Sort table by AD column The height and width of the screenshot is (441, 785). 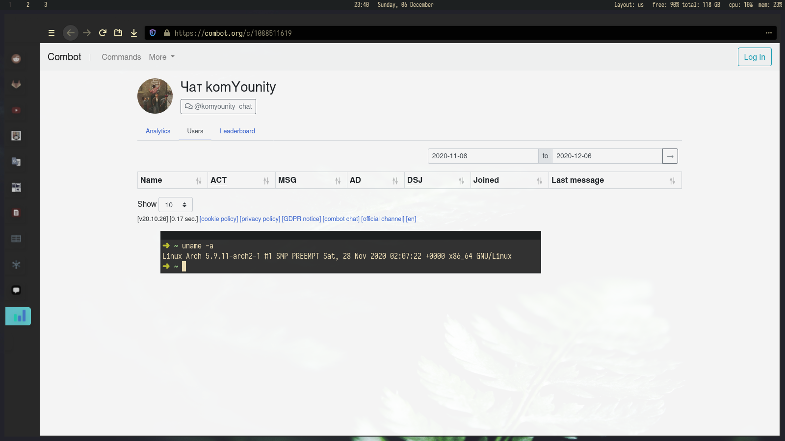[376, 180]
